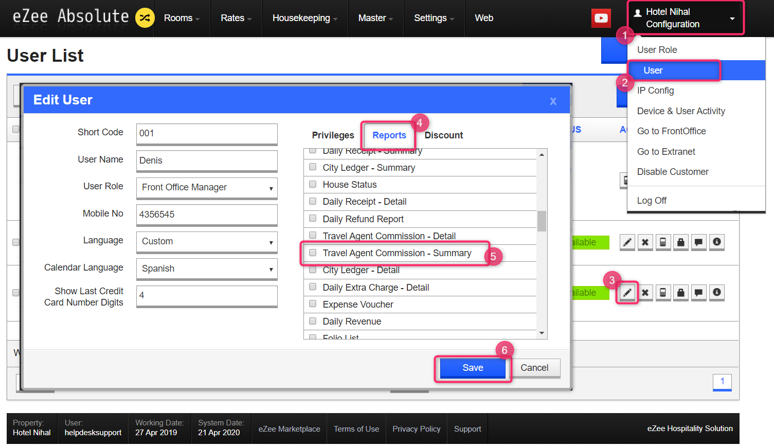Toggle the Hotel Nihal Configuration dropdown
Viewport: 774px width, 446px height.
686,18
